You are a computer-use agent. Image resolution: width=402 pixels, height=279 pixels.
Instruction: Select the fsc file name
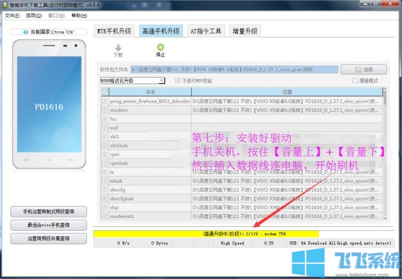pos(113,119)
